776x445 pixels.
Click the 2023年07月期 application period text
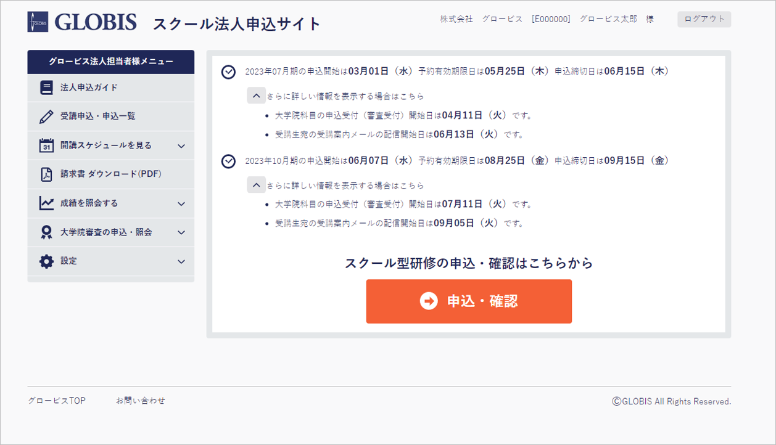[x=456, y=71]
